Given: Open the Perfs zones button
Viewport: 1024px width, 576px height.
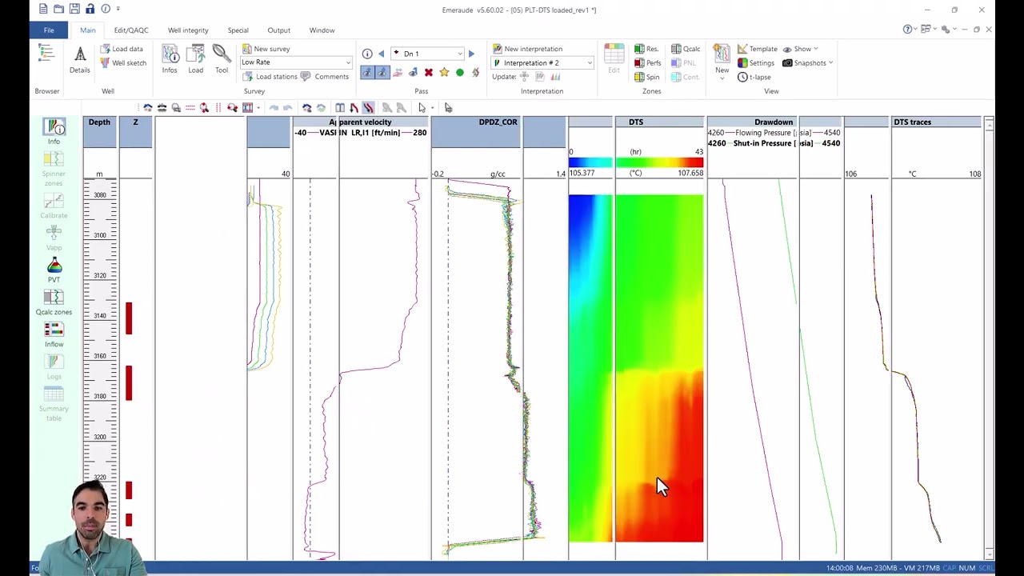Looking at the screenshot, I should (647, 63).
